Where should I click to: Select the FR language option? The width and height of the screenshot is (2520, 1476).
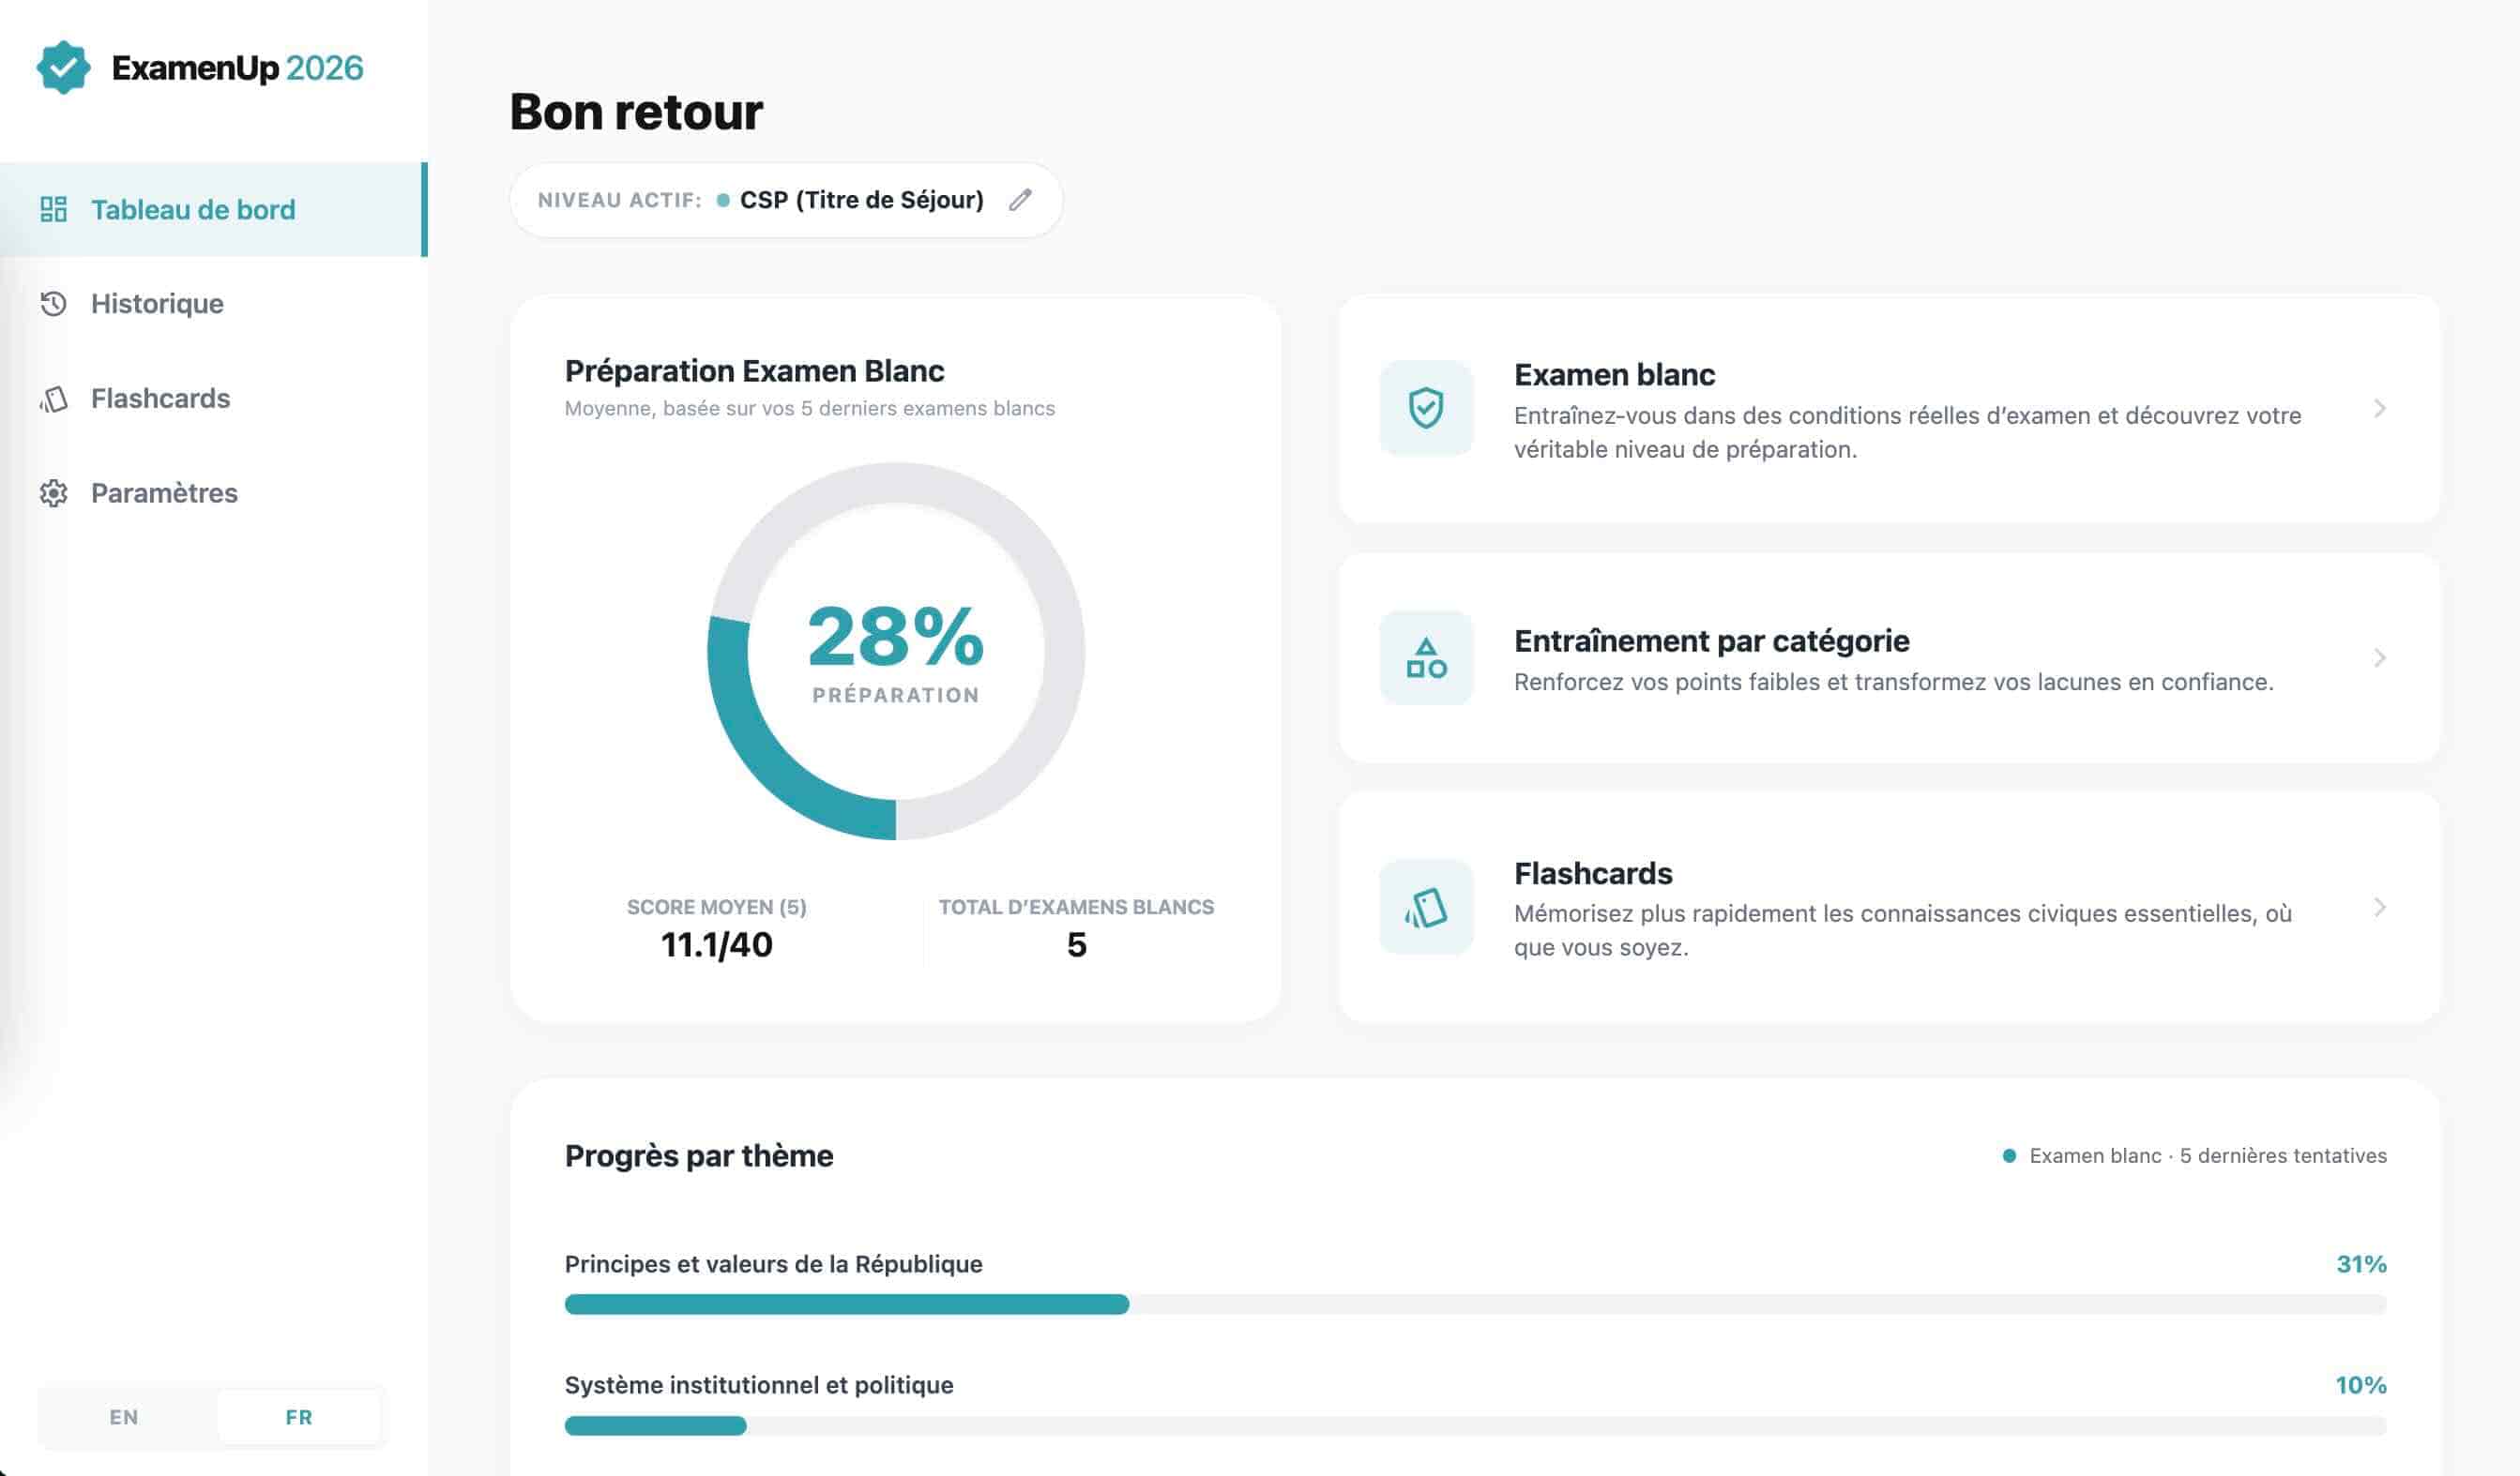tap(299, 1417)
